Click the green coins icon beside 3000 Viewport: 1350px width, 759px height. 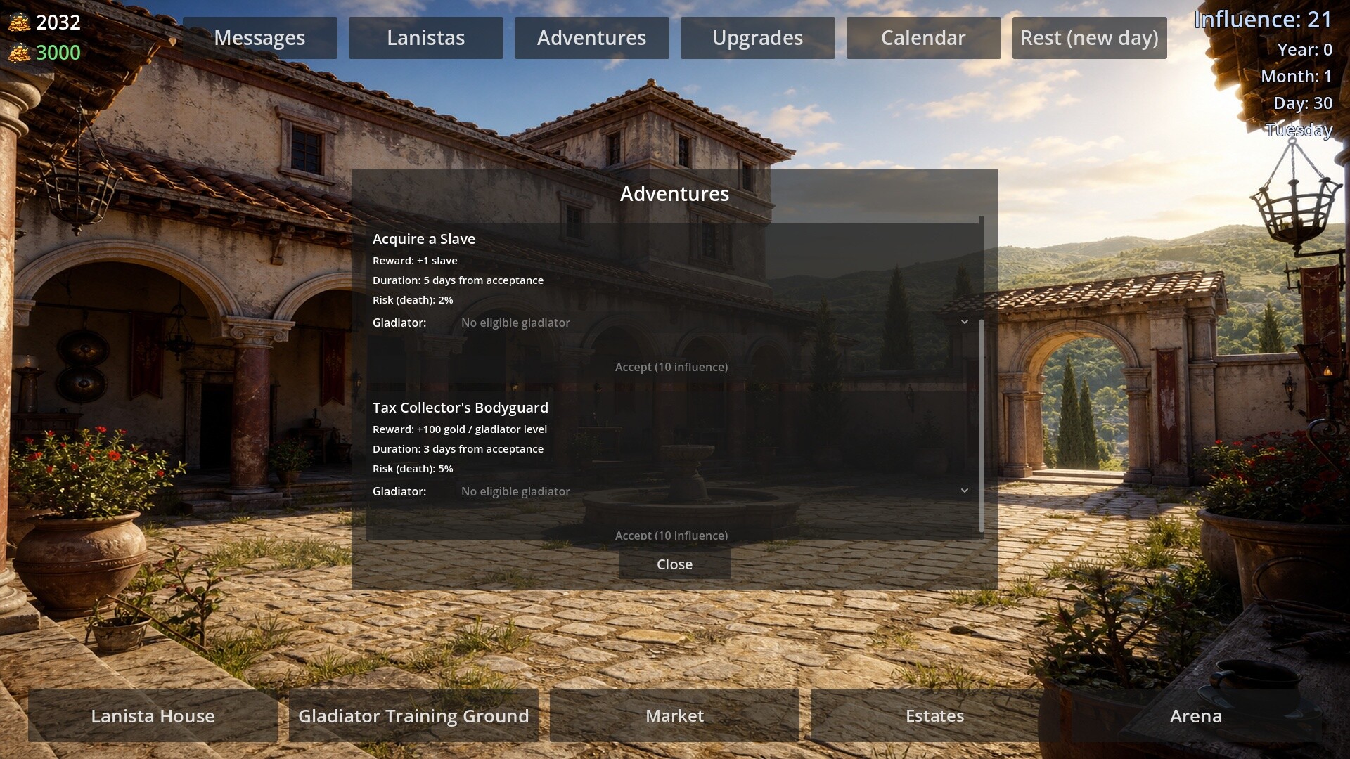[x=19, y=53]
